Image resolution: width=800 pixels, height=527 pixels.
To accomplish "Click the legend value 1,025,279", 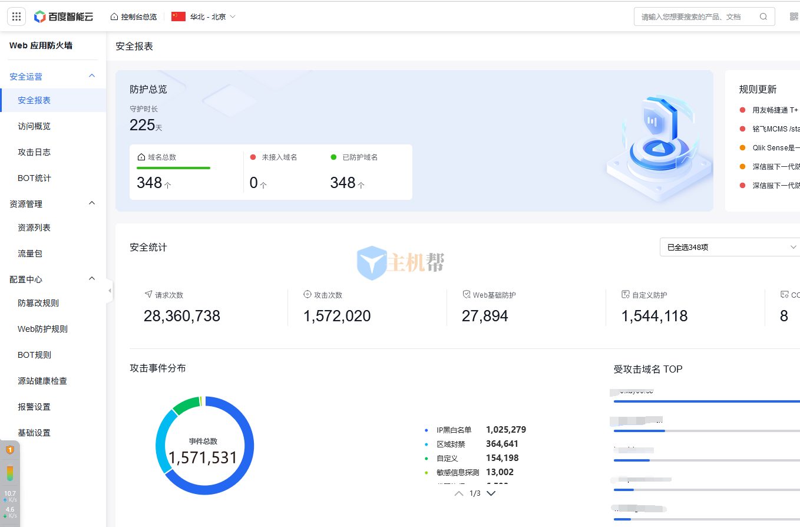I will click(x=506, y=430).
